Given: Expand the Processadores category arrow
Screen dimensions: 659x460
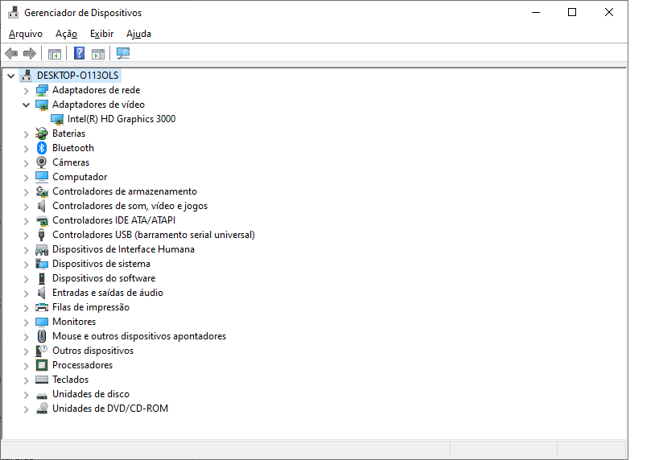Looking at the screenshot, I should (x=26, y=366).
